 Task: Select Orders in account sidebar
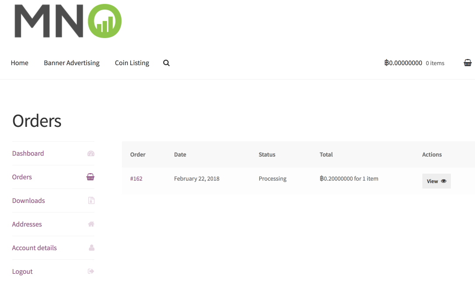(22, 177)
